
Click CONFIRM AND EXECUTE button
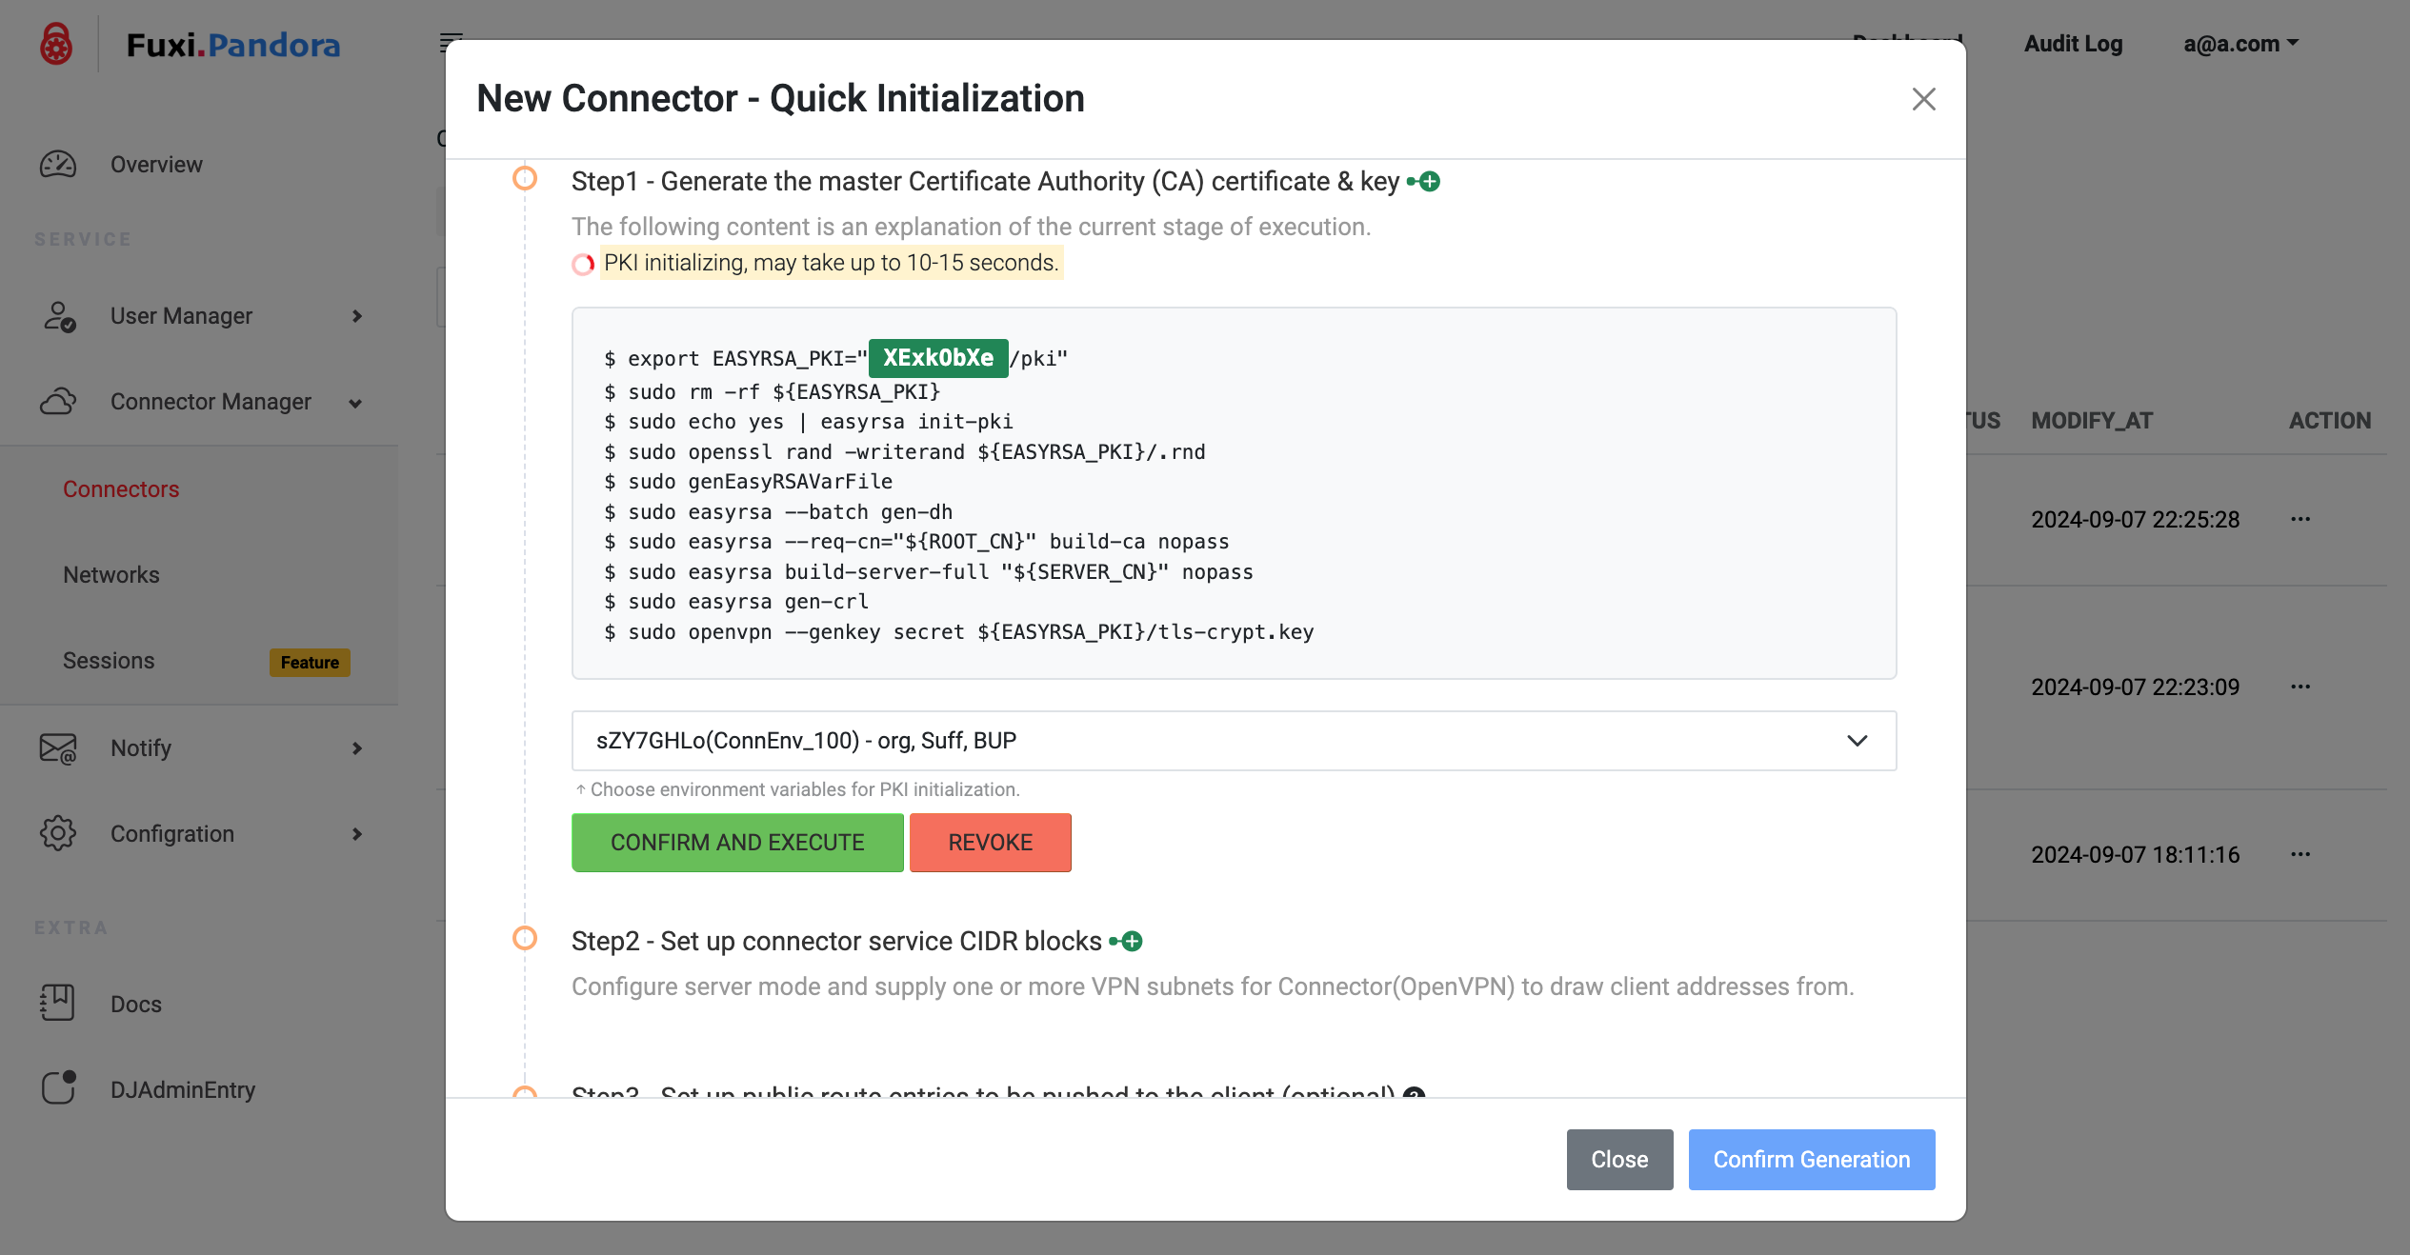coord(737,843)
